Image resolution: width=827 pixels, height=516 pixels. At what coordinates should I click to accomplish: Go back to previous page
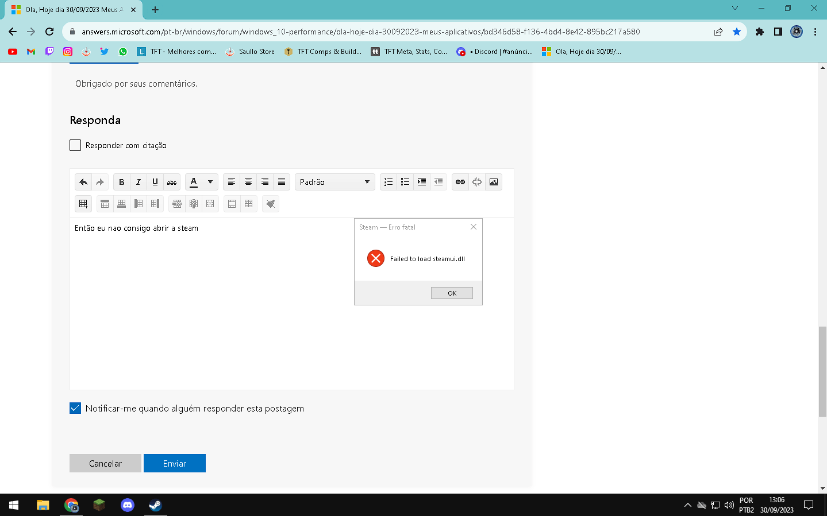click(13, 32)
